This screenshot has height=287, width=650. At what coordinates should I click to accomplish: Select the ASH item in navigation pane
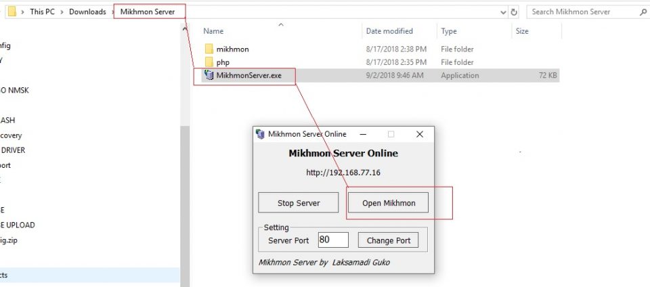coord(7,120)
